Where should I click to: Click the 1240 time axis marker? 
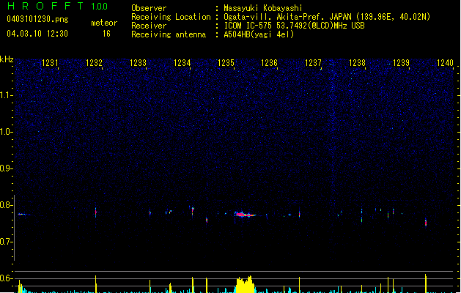[x=445, y=62]
